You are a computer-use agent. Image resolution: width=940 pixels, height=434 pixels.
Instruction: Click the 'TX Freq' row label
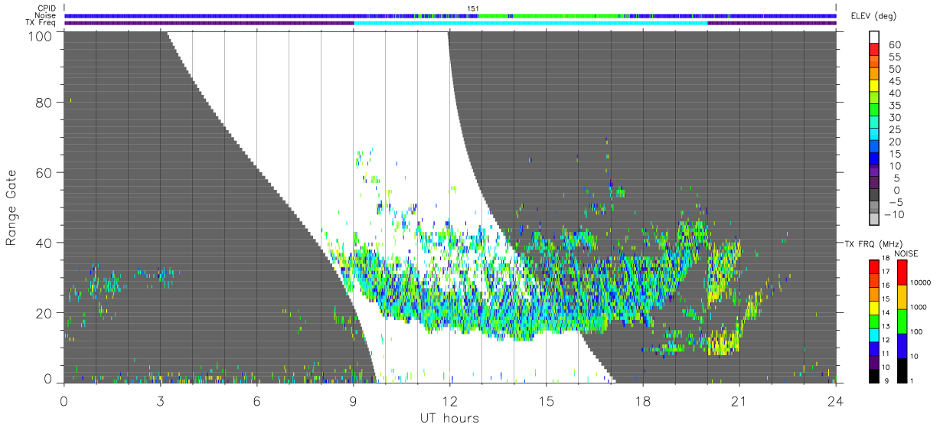(x=41, y=22)
